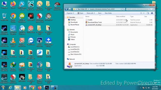Select the MiFlashPro desktop shortcut
The height and width of the screenshot is (90, 161).
(x=22, y=78)
